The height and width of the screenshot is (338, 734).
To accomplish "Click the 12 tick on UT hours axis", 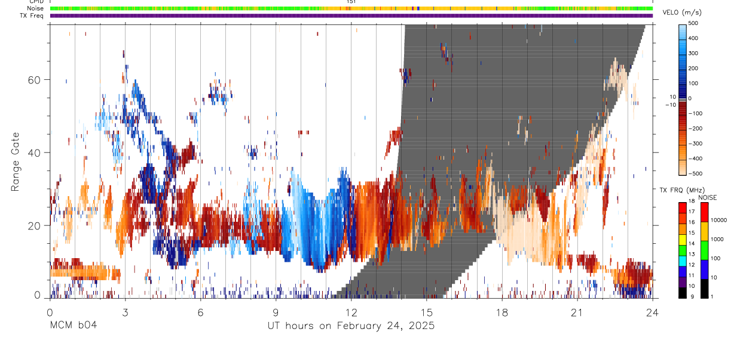I will click(351, 312).
